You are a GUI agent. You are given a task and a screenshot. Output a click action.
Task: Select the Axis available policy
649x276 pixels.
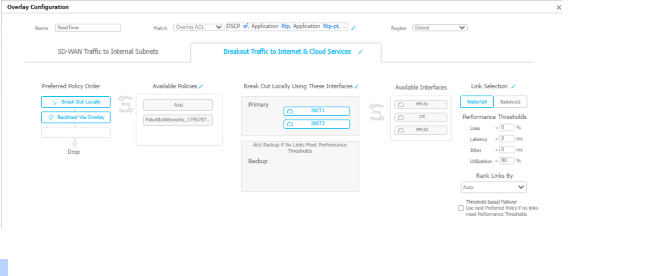click(178, 105)
